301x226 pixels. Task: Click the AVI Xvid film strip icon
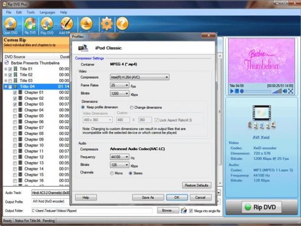click(262, 113)
